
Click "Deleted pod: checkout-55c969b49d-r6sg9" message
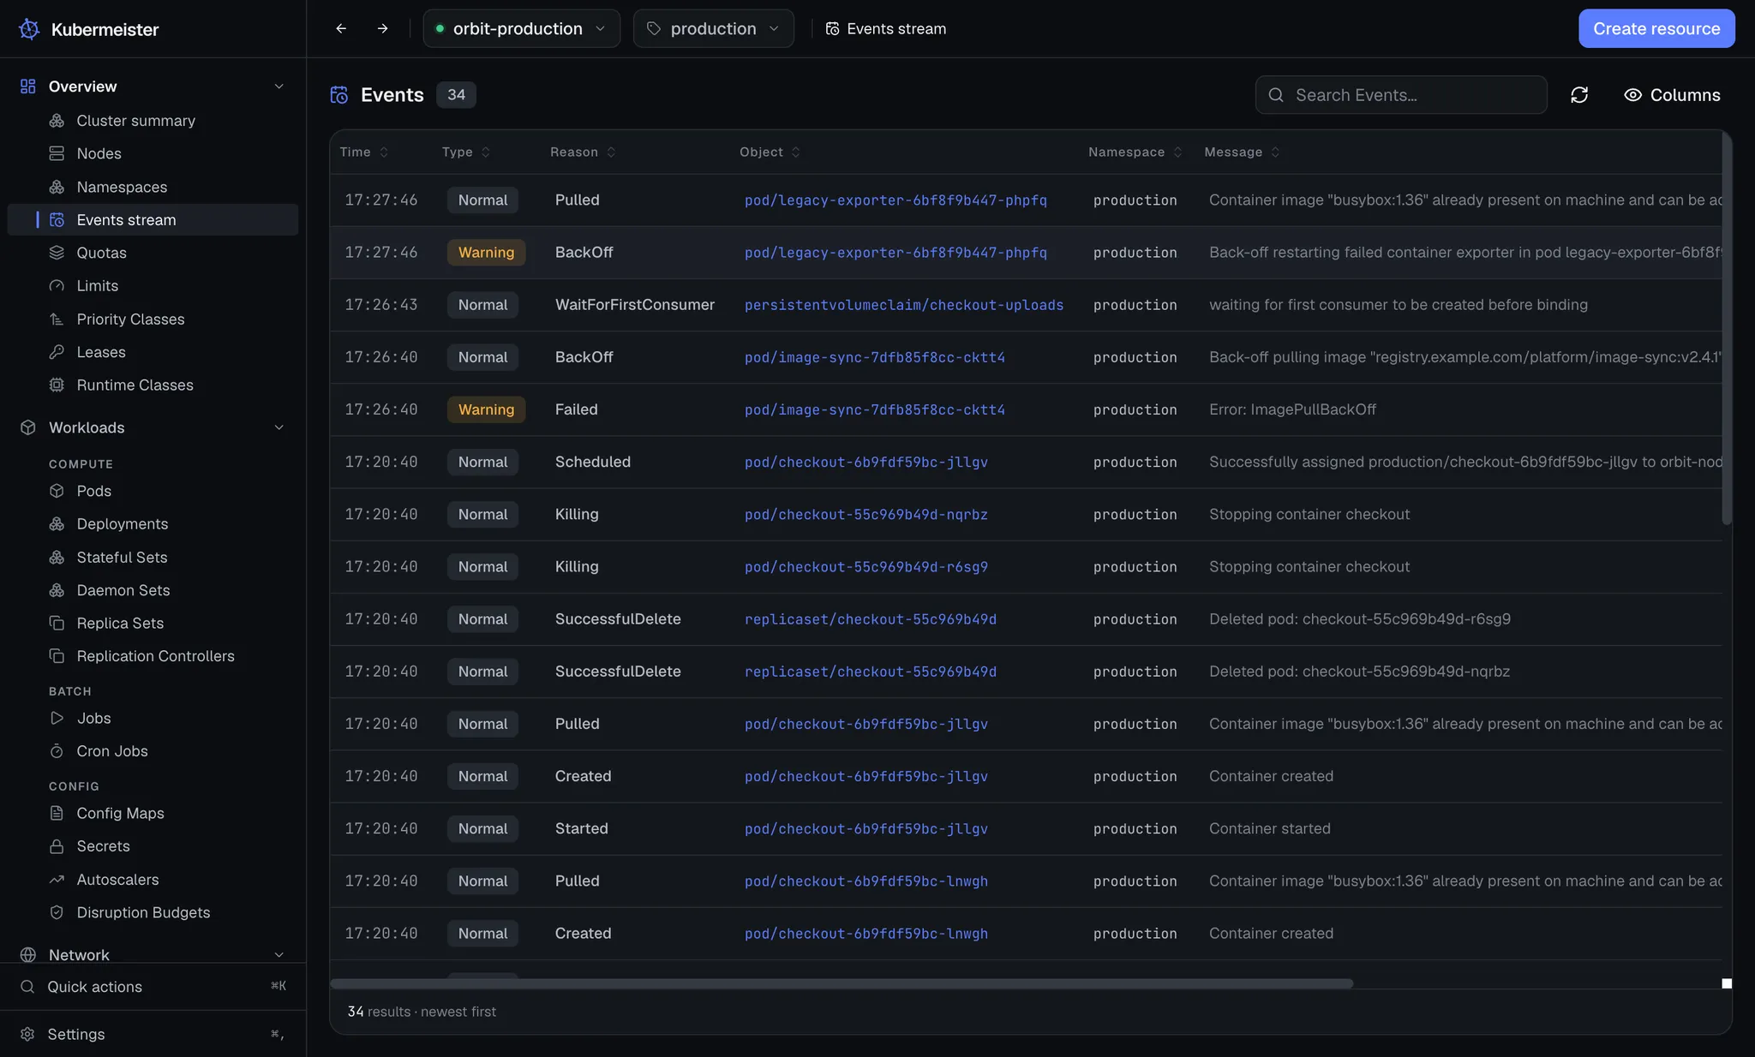tap(1359, 619)
